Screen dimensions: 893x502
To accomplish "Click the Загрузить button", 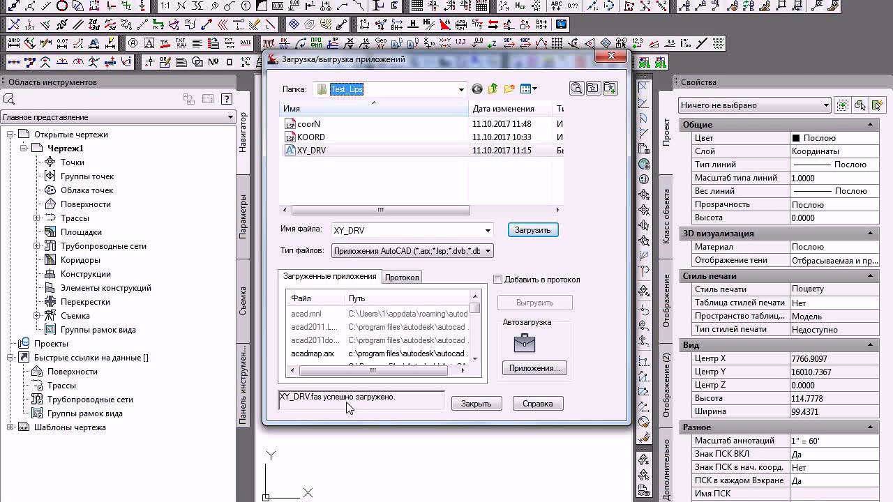I will point(533,230).
